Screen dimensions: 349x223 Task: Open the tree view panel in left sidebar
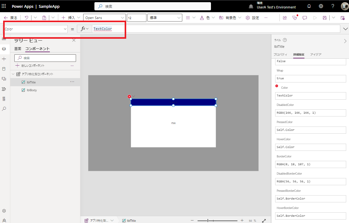point(4,49)
